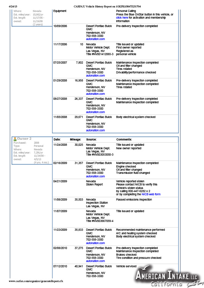The width and height of the screenshot is (204, 288).
Task: Open autonation.com link in 11/05/2008 row
Action: [x=95, y=130]
